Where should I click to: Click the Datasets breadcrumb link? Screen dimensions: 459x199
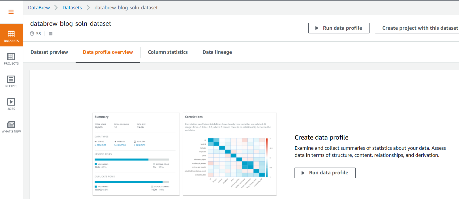coord(72,8)
